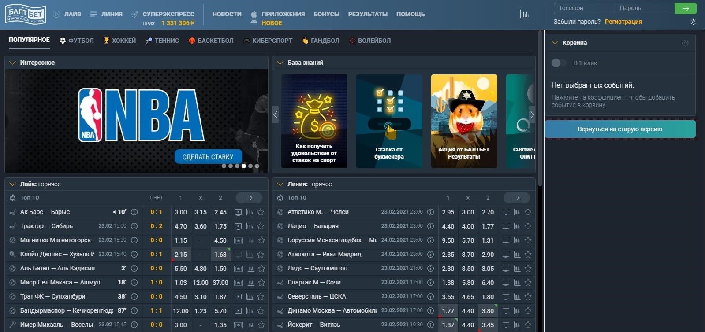Screen dimensions: 705x332
Task: Open info for Ак Барс – Барыс
Action: coord(134,212)
